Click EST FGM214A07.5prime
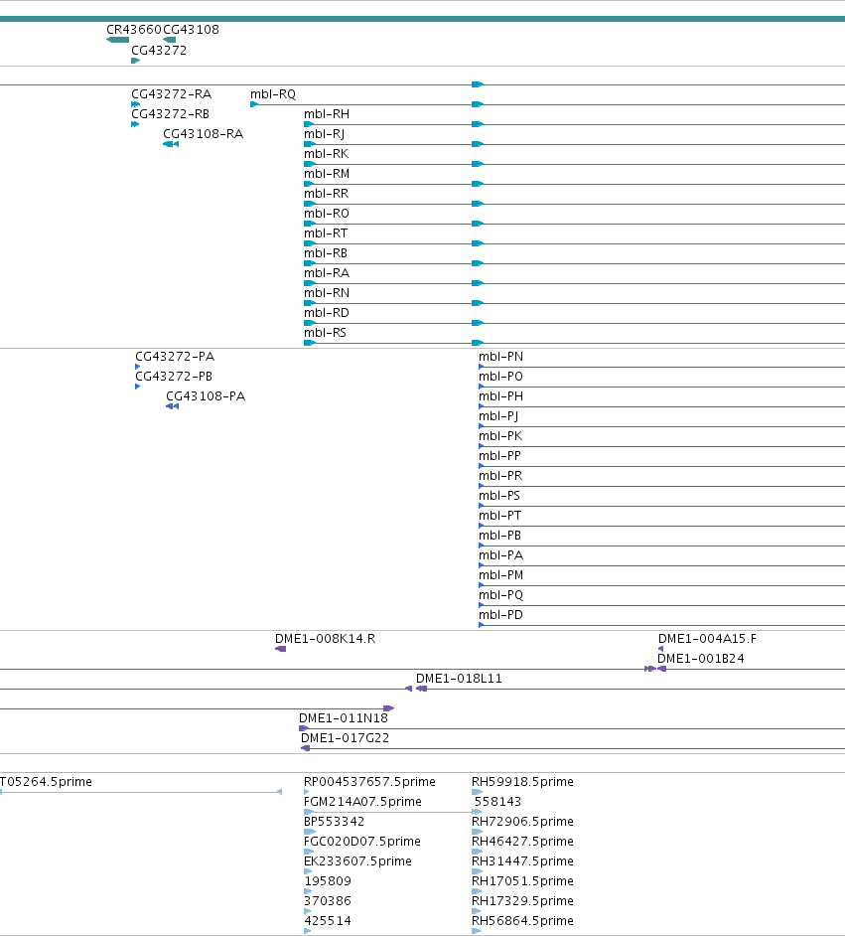 pyautogui.click(x=362, y=802)
